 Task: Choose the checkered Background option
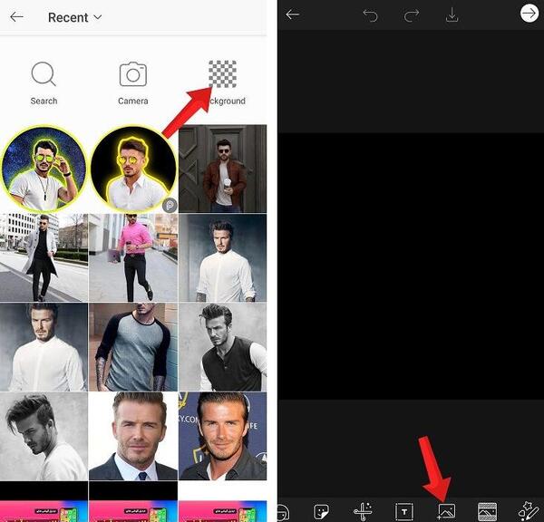tap(223, 74)
